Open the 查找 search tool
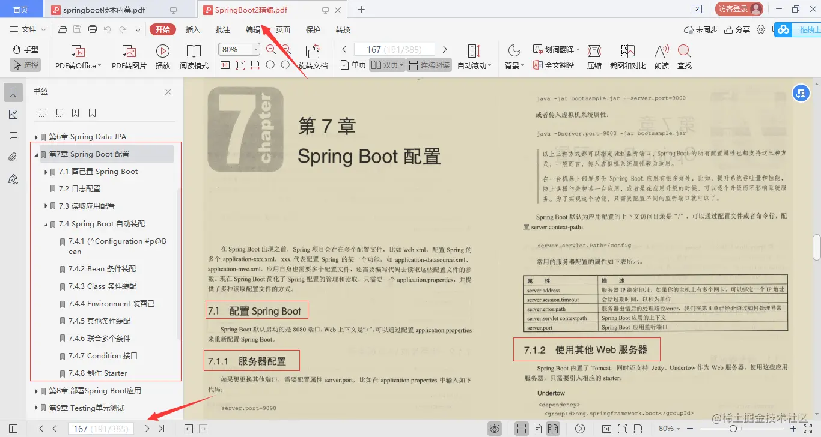This screenshot has height=437, width=821. (x=684, y=57)
